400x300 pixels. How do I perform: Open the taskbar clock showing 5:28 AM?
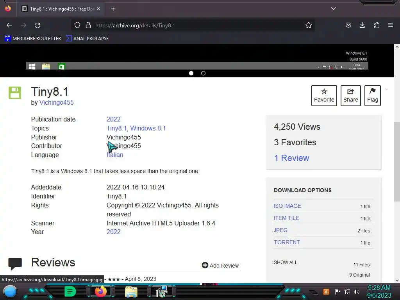[x=379, y=291]
